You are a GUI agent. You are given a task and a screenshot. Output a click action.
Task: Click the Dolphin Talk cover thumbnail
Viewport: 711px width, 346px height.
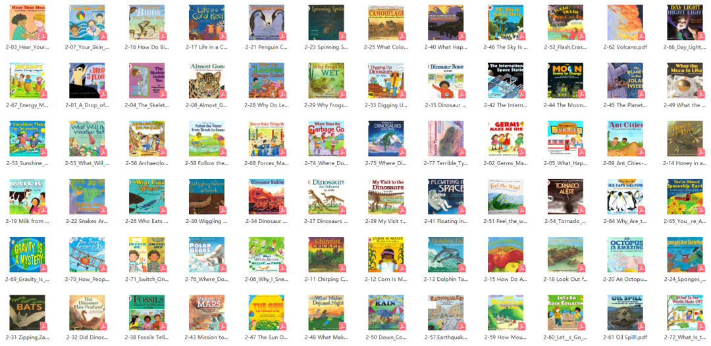tap(446, 255)
